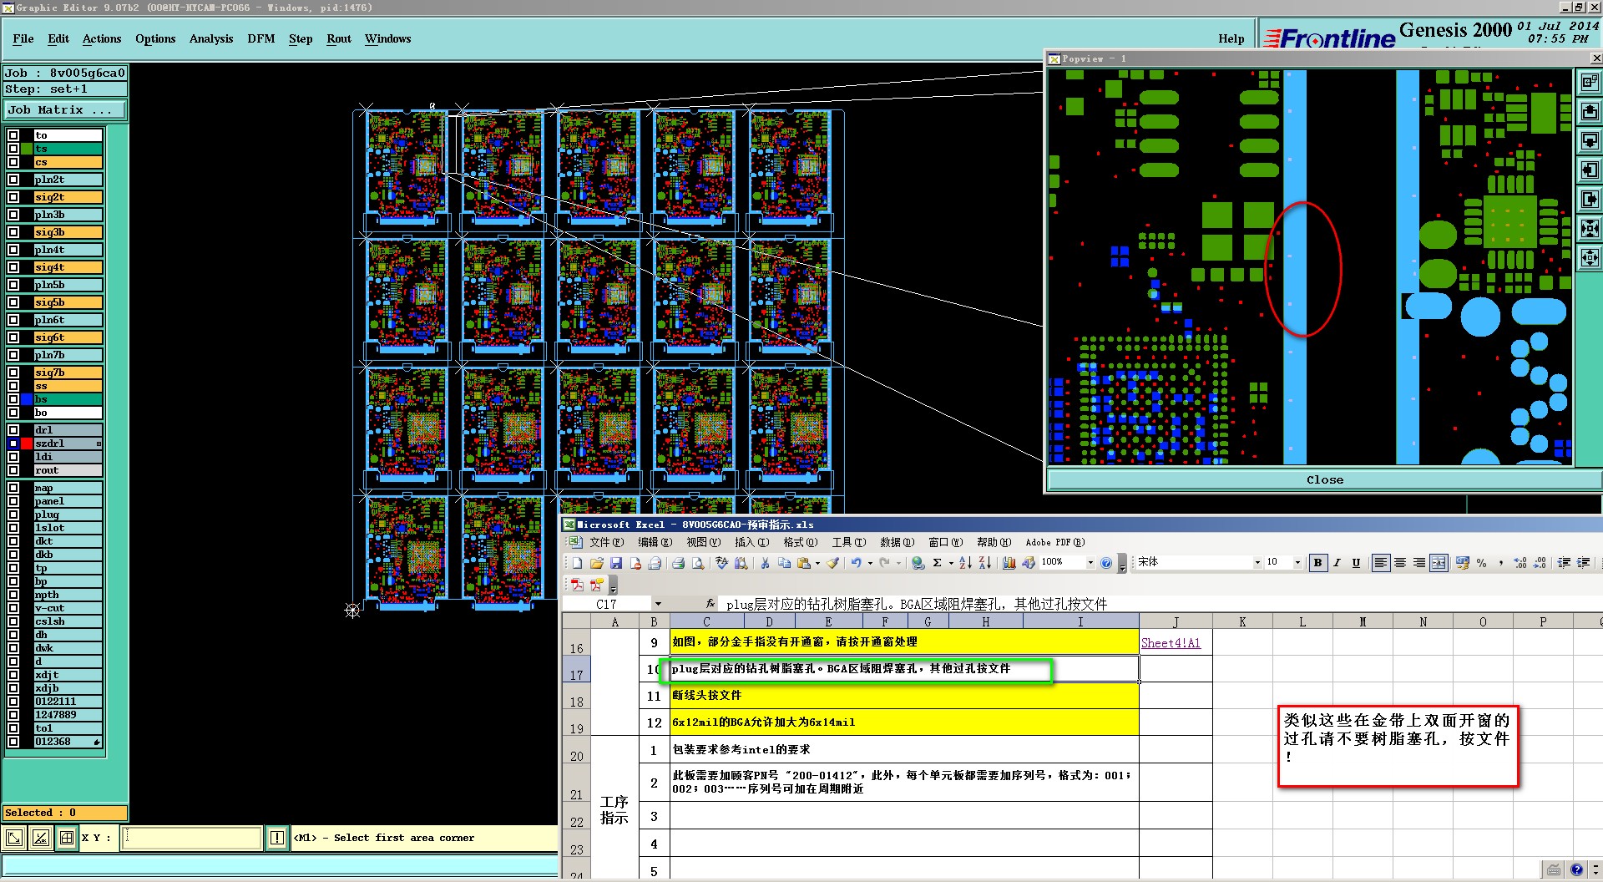1603x882 pixels.
Task: Click the exclamation mark icon in Genesis status bar
Action: 277,838
